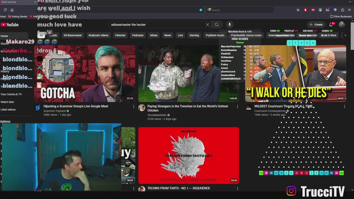The image size is (354, 199).
Task: Open the Other Bookmarks folder
Action: [x=341, y=16]
